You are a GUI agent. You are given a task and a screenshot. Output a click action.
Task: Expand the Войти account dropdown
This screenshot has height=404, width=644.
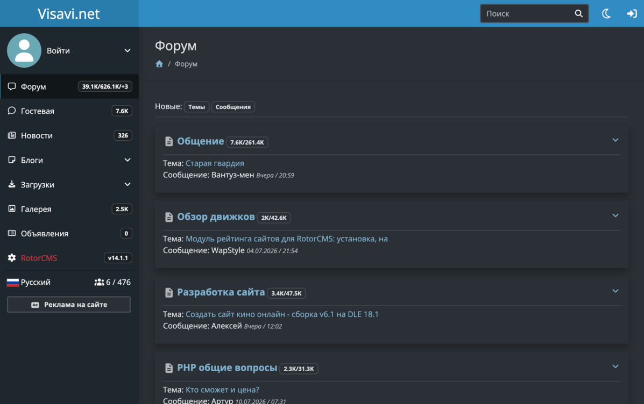[128, 50]
